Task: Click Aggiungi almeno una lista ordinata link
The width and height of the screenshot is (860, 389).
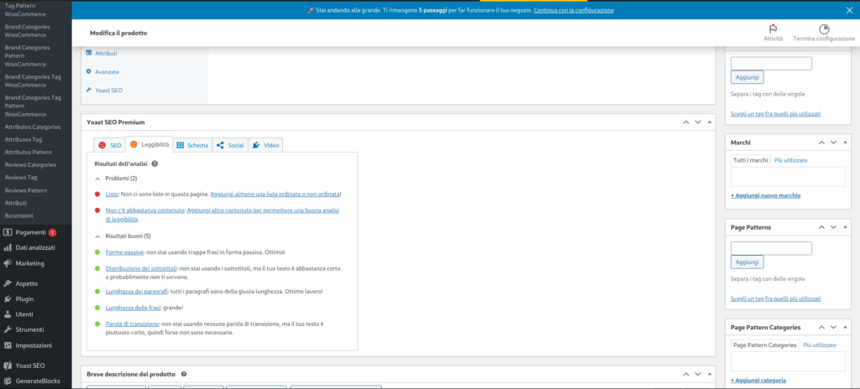Action: [275, 194]
